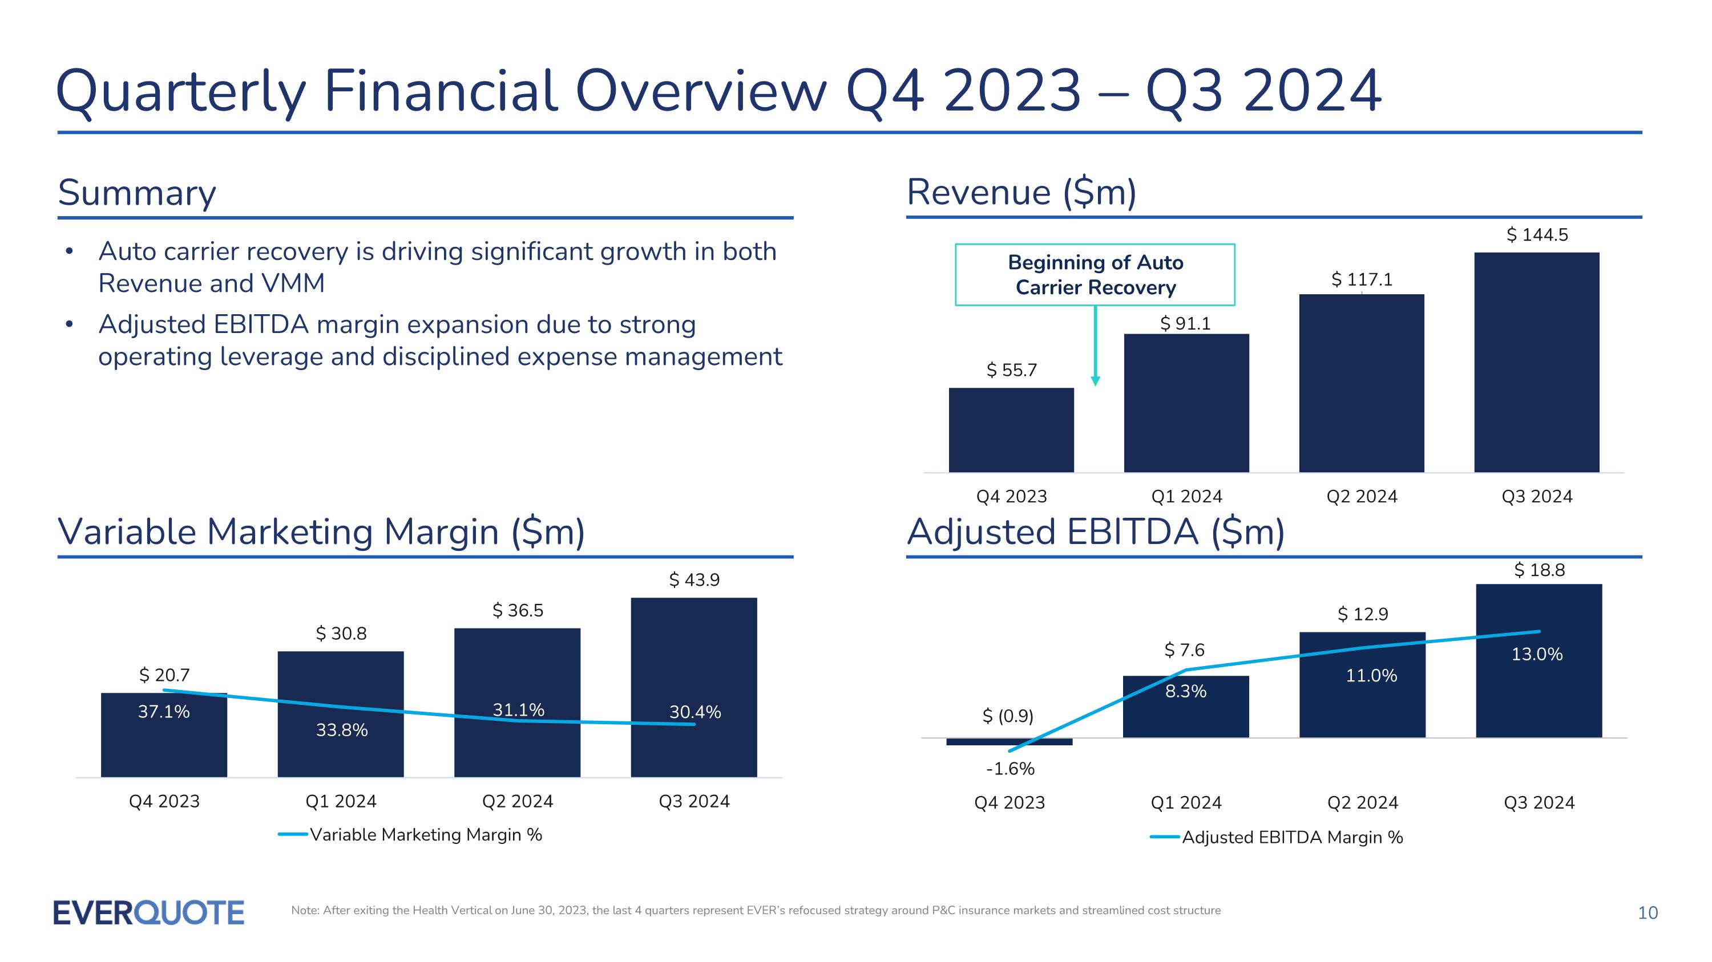Select the Q3 2024 revenue bar
Screen dimensions: 1712x962
(x=1537, y=363)
